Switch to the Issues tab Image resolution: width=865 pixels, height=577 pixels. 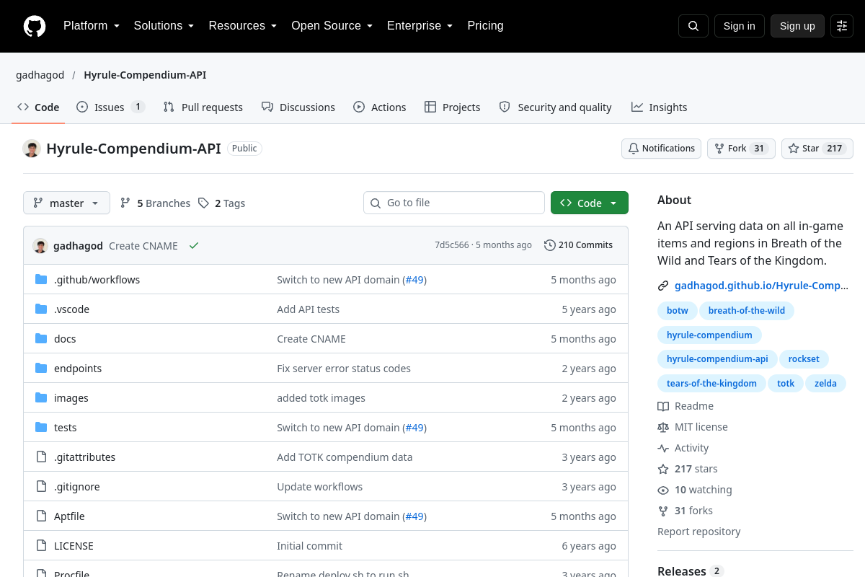111,107
